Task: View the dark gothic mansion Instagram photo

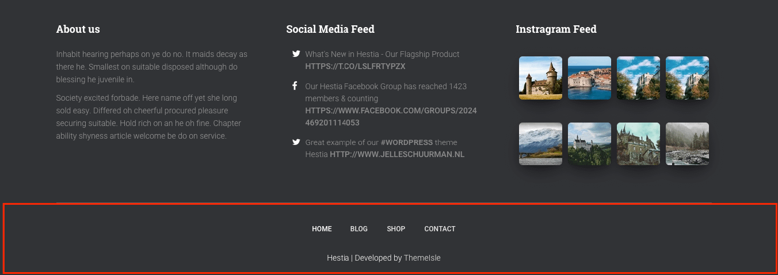Action: [x=638, y=144]
